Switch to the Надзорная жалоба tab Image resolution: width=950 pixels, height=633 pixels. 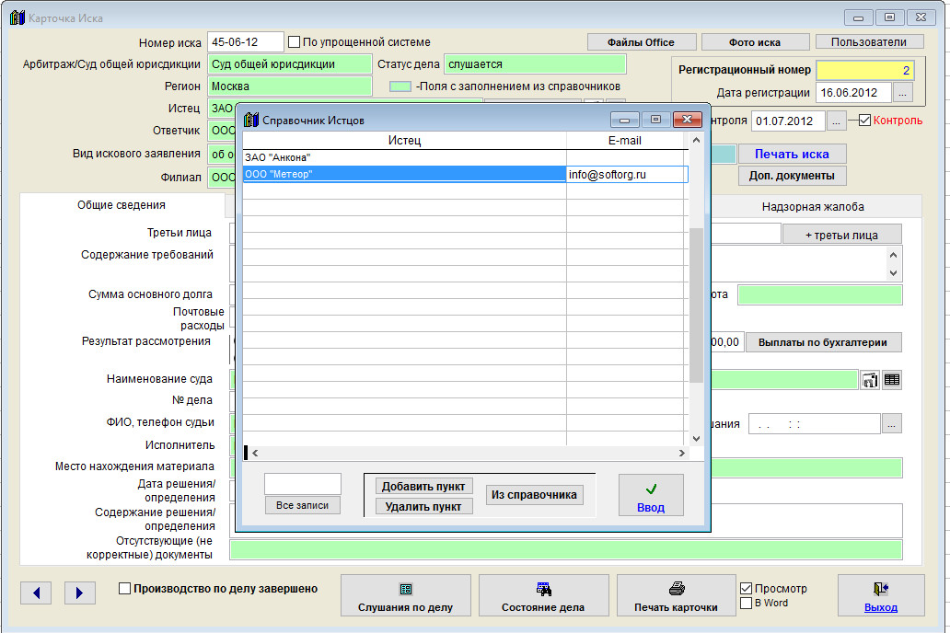point(813,207)
